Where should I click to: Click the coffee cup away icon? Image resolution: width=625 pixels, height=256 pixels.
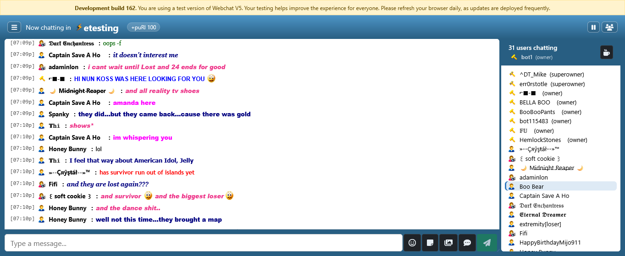click(606, 52)
